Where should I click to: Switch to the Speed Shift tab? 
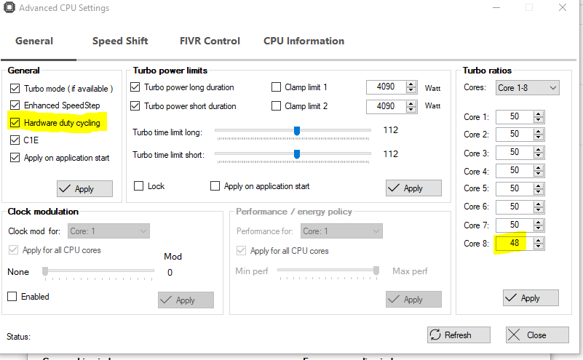120,41
